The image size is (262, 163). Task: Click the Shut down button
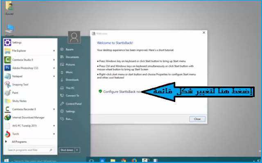(67, 150)
